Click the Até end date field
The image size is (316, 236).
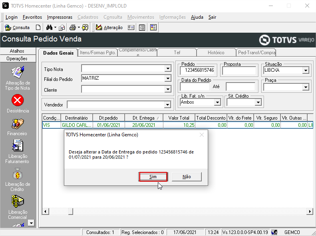tap(240, 87)
